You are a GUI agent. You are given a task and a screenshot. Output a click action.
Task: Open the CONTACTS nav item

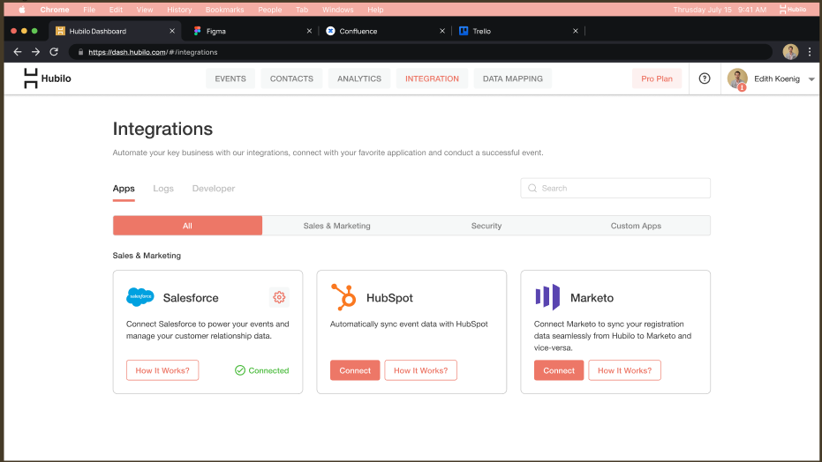291,78
